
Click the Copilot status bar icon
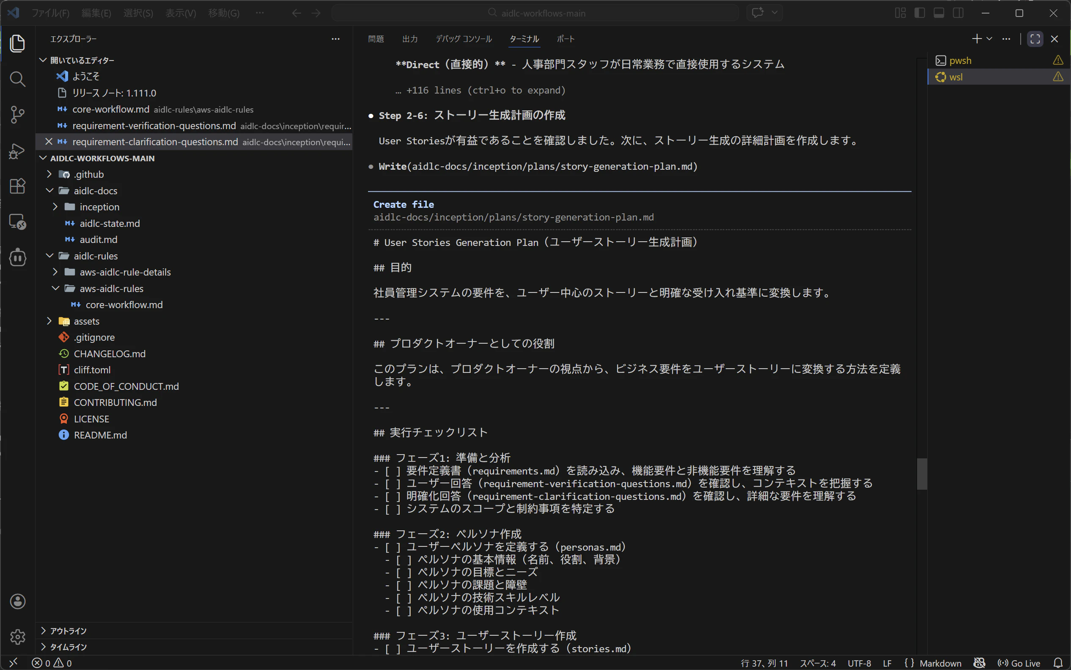pyautogui.click(x=979, y=663)
